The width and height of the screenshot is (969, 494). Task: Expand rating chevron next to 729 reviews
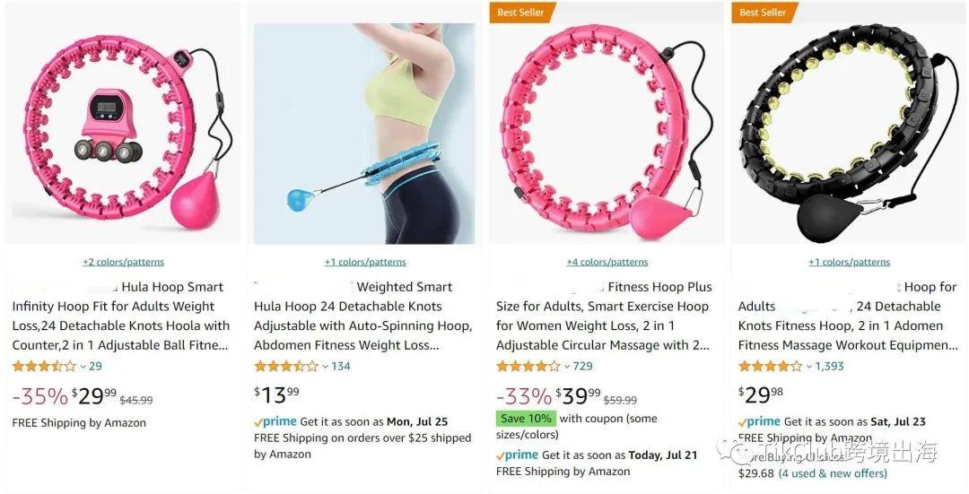(567, 367)
